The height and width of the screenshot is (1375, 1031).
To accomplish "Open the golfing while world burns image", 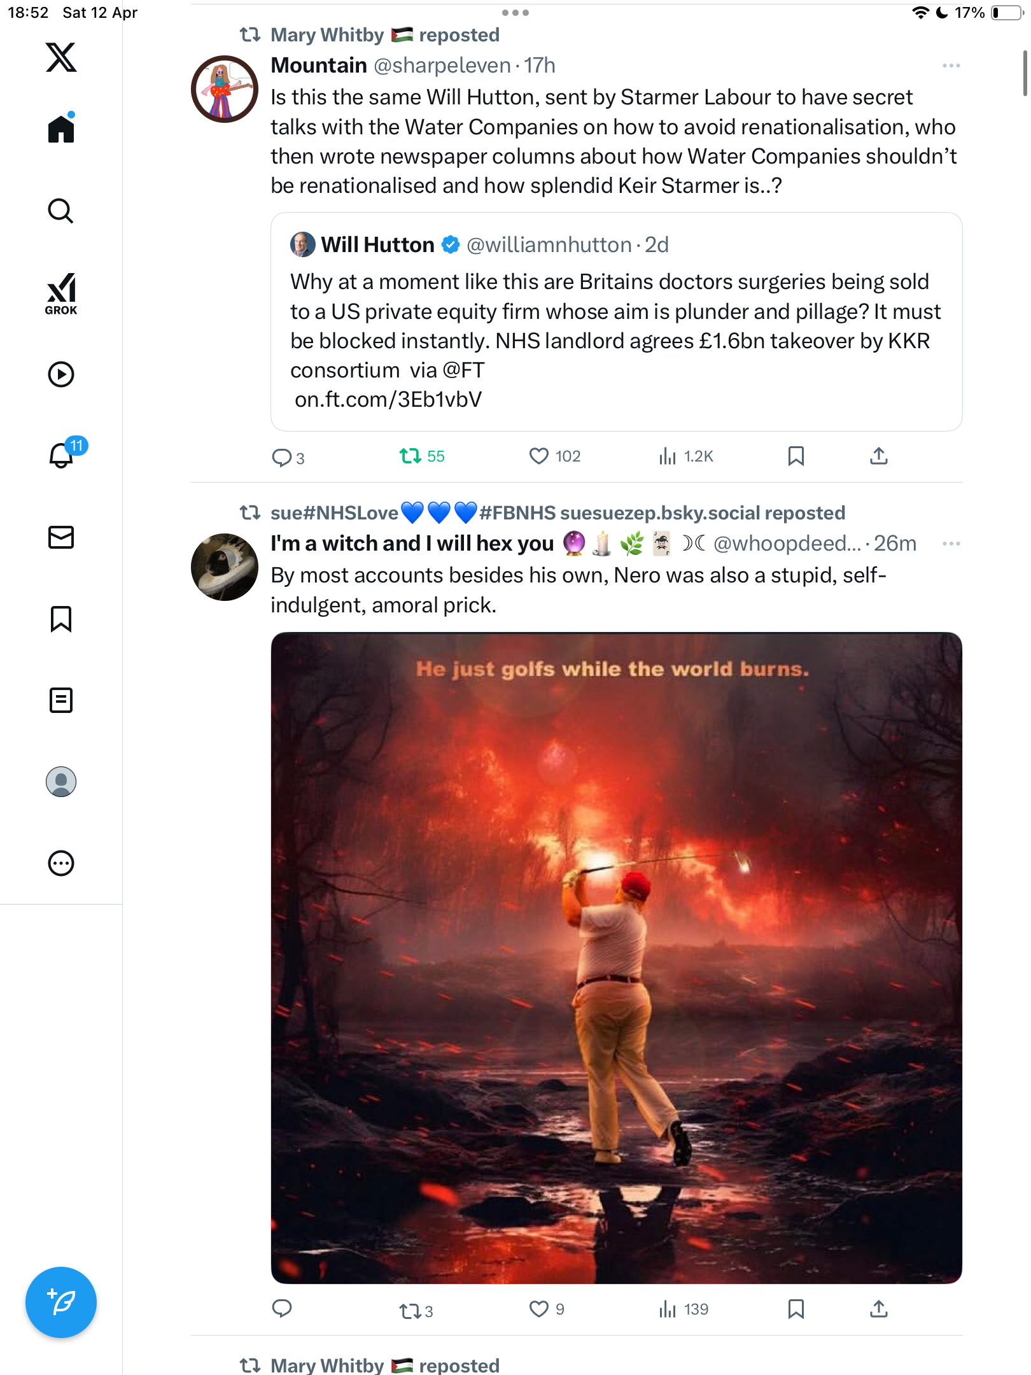I will point(616,958).
